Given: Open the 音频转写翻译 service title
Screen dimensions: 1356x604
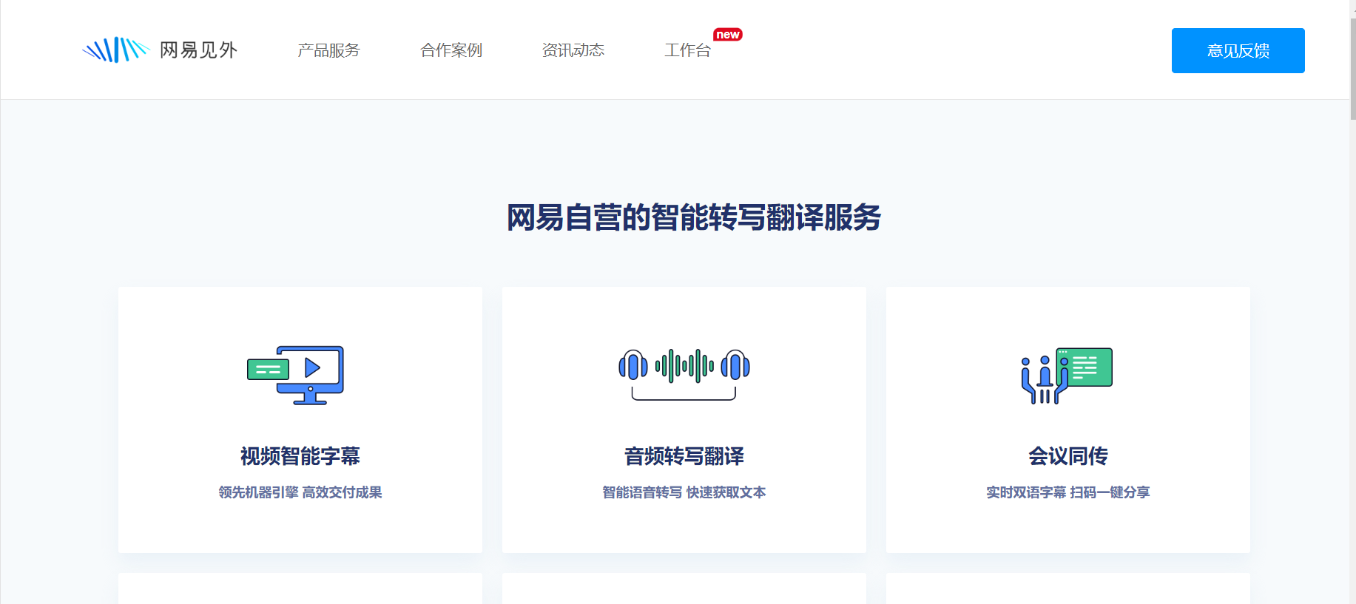Looking at the screenshot, I should pos(684,456).
